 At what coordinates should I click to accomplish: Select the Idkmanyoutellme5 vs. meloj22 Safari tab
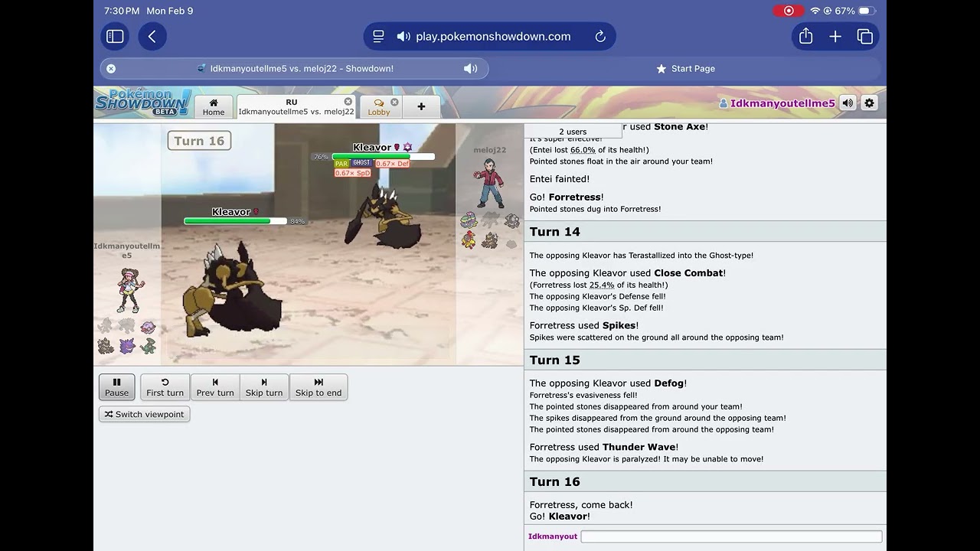point(295,68)
